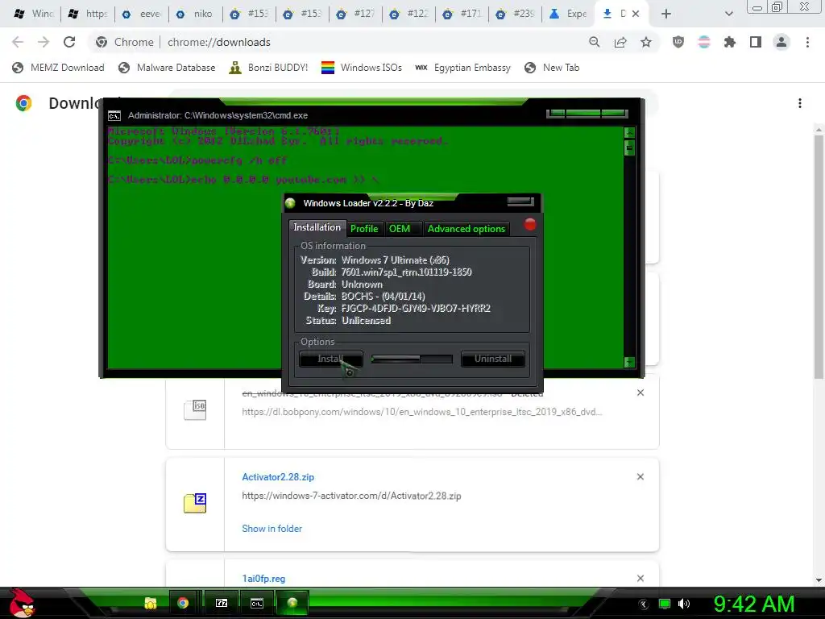Open the zoom magnifier icon in address bar

click(x=594, y=42)
